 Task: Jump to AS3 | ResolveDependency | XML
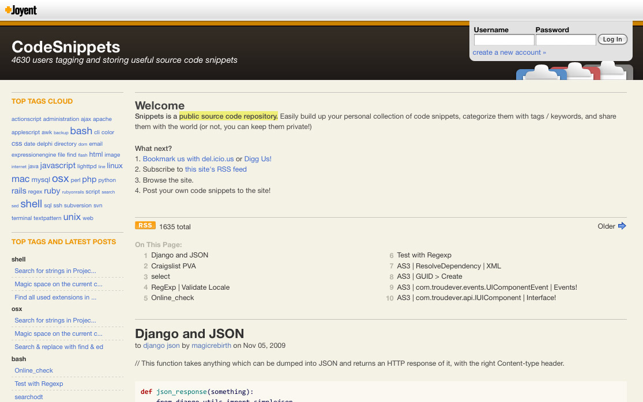(449, 266)
